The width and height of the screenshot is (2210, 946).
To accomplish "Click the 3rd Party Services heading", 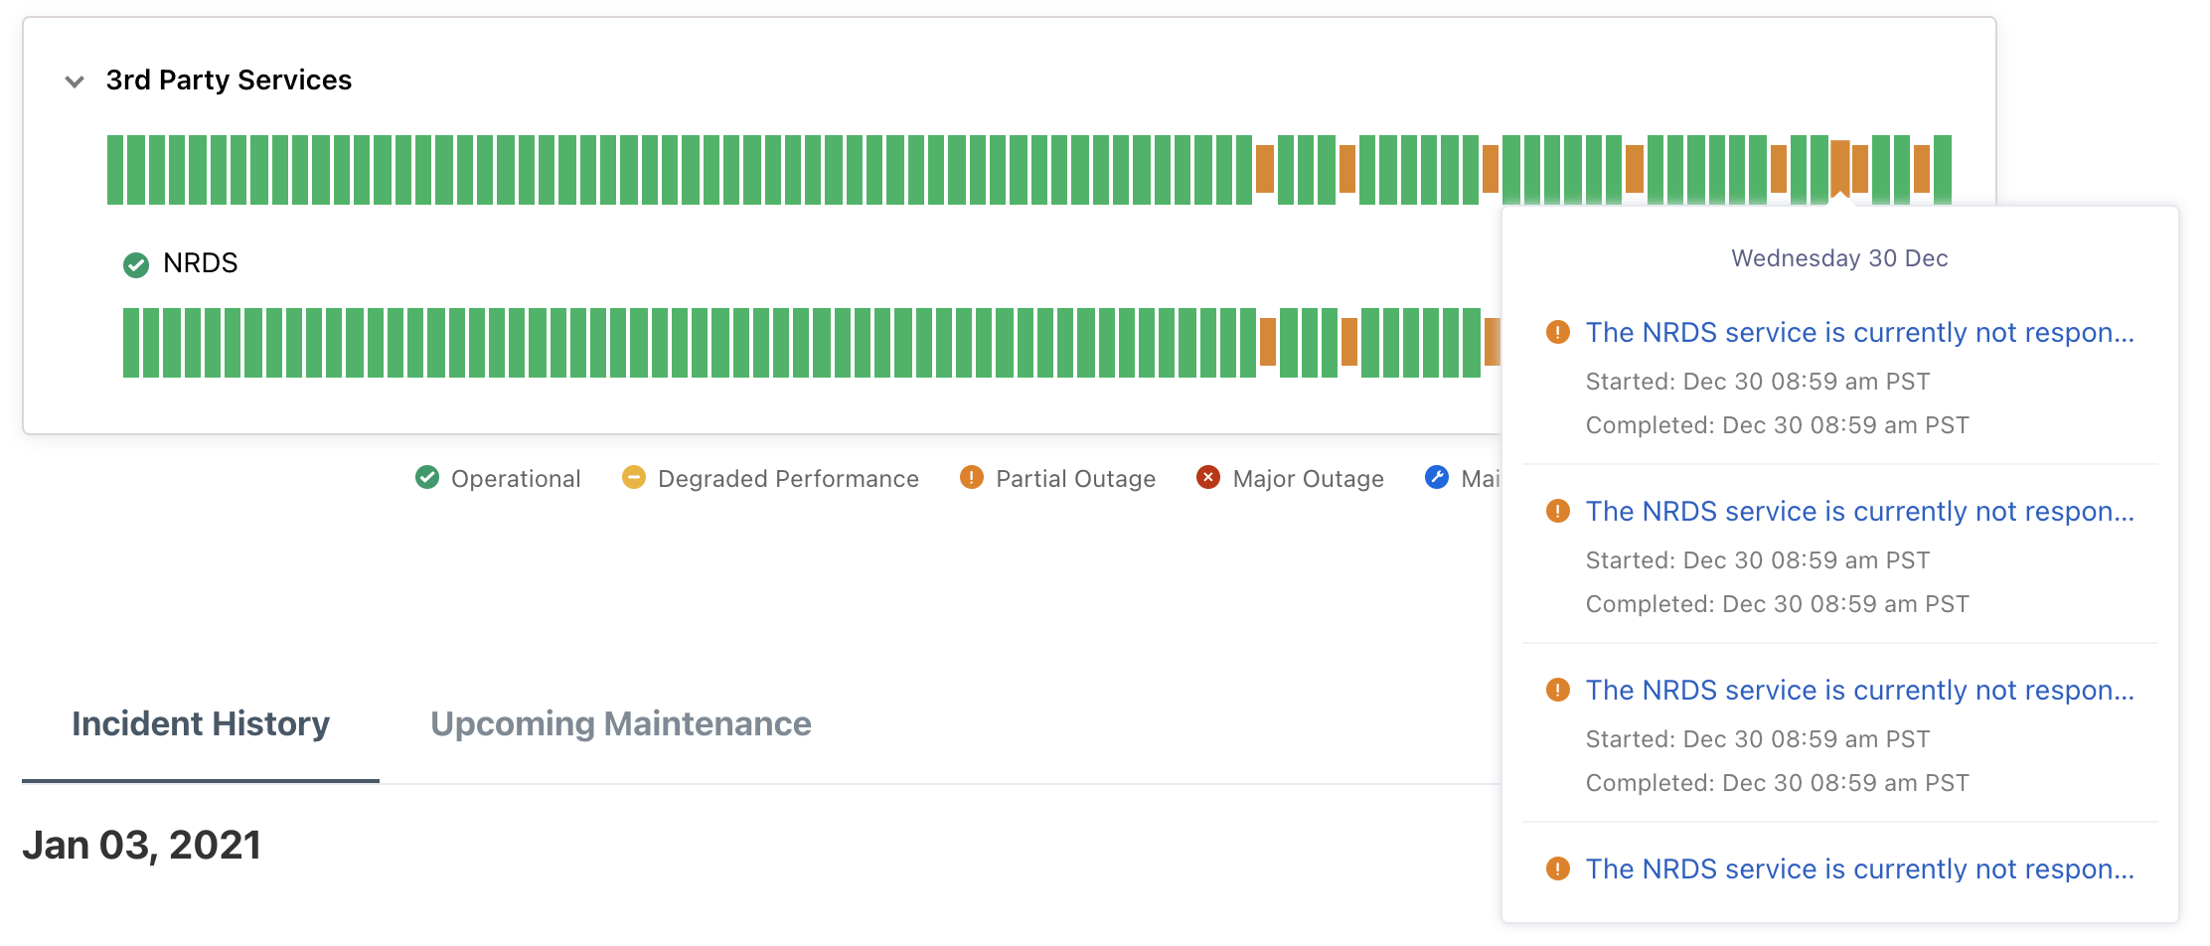I will tap(229, 79).
